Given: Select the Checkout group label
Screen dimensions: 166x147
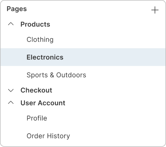Looking at the screenshot, I should (37, 90).
